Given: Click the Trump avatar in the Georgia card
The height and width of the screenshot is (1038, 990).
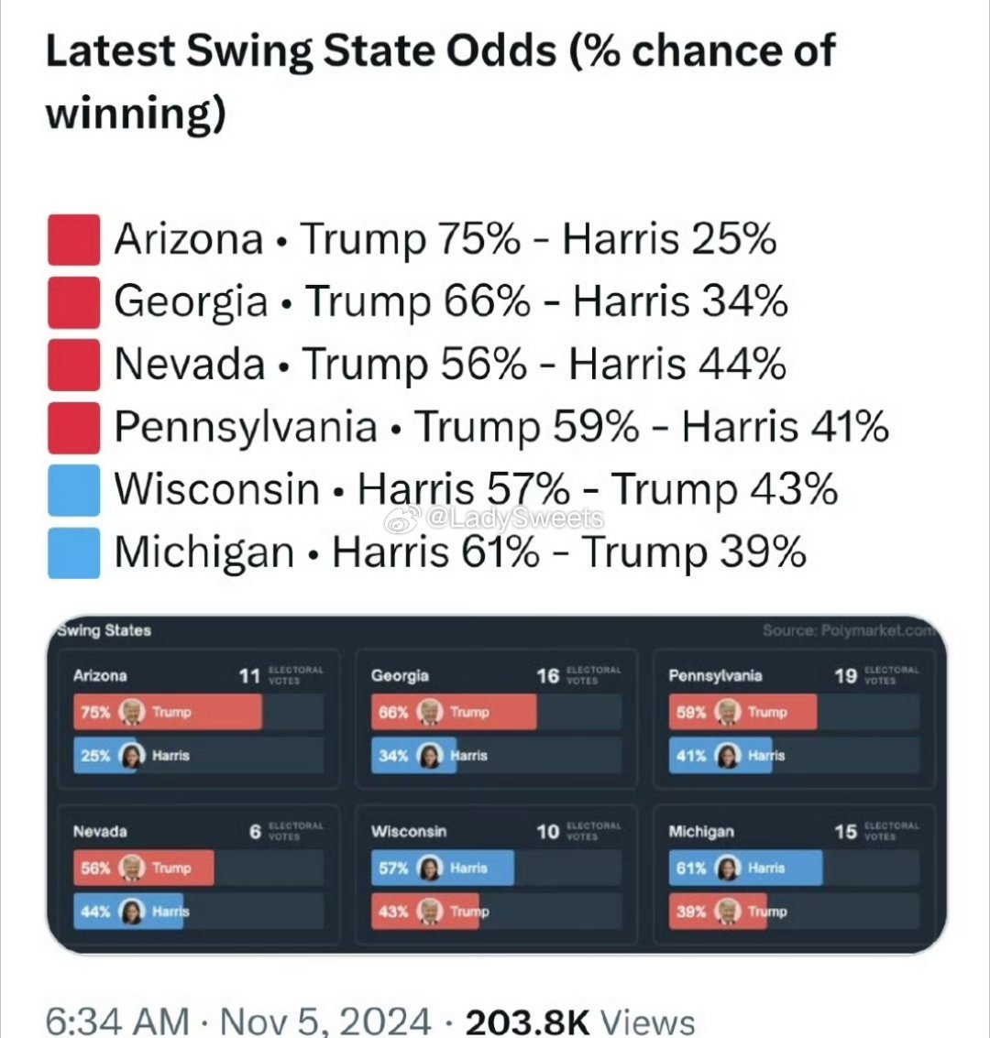Looking at the screenshot, I should (430, 712).
